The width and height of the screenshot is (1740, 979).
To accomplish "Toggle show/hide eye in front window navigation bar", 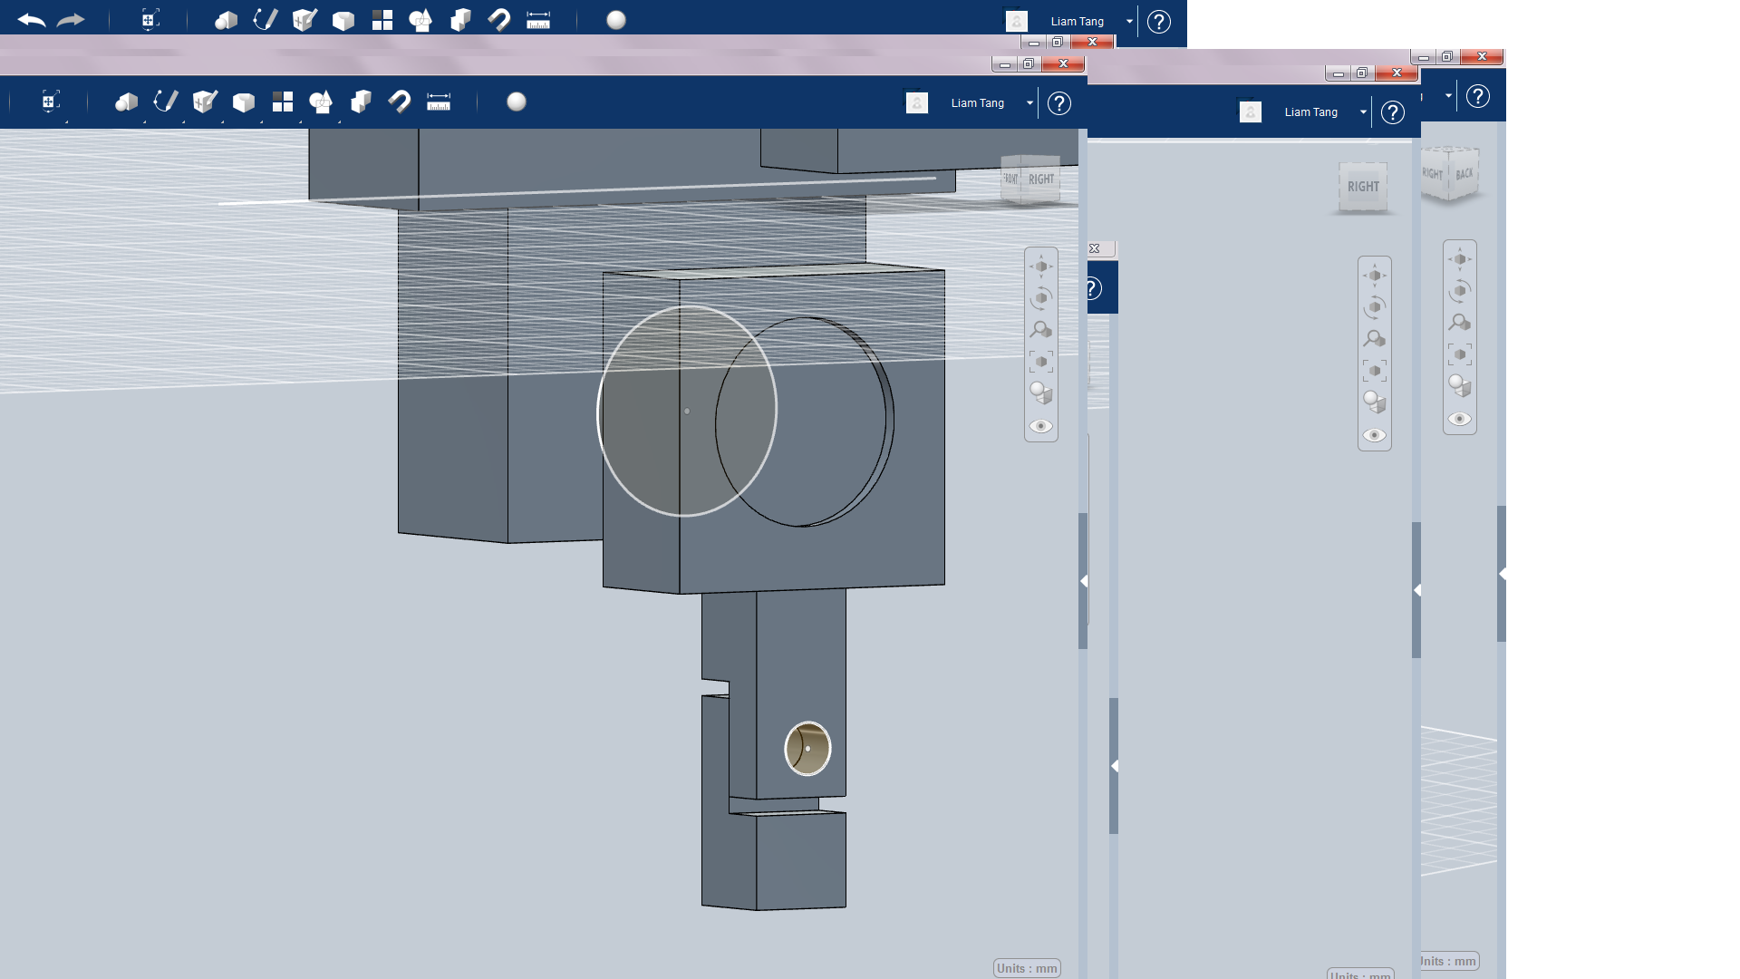I will pos(1041,426).
